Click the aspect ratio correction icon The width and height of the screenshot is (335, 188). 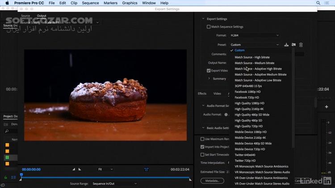tap(147, 169)
